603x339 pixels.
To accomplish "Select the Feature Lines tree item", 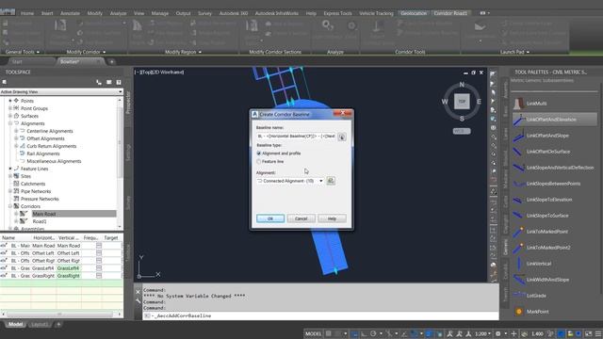I will coord(35,169).
